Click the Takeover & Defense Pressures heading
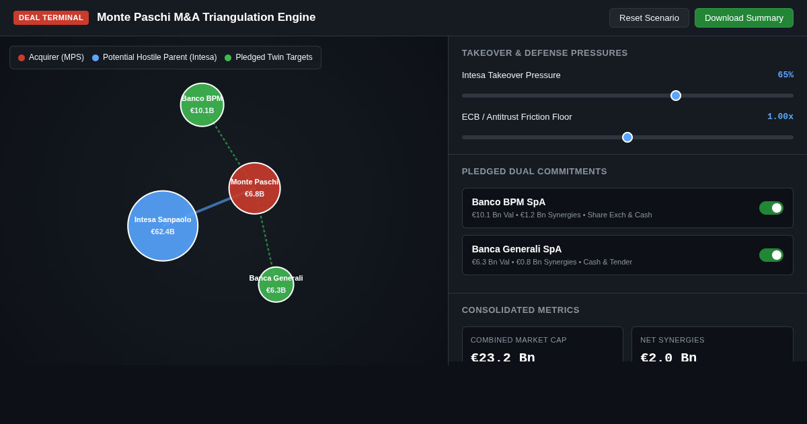This screenshot has width=807, height=424. click(x=545, y=53)
